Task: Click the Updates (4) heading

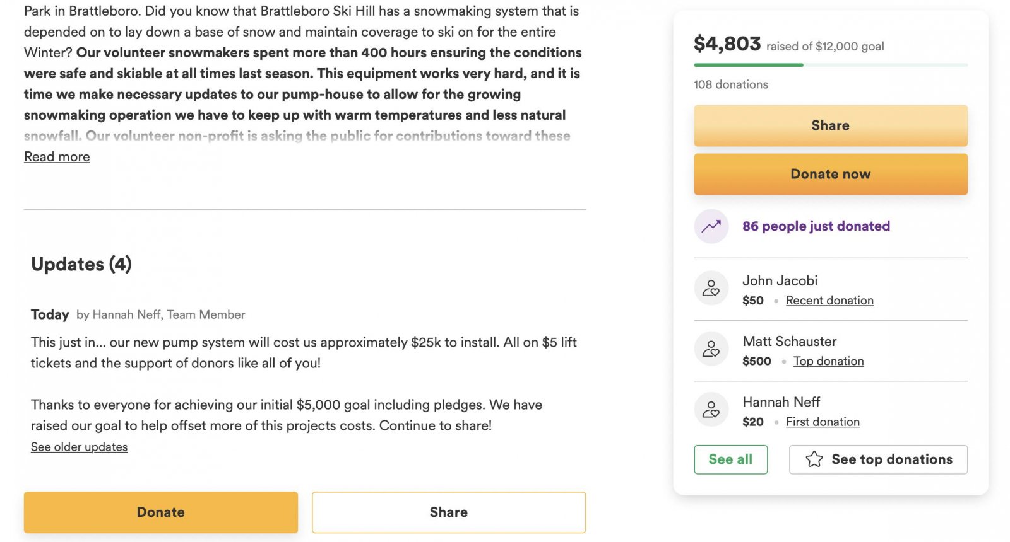Action: click(x=81, y=264)
